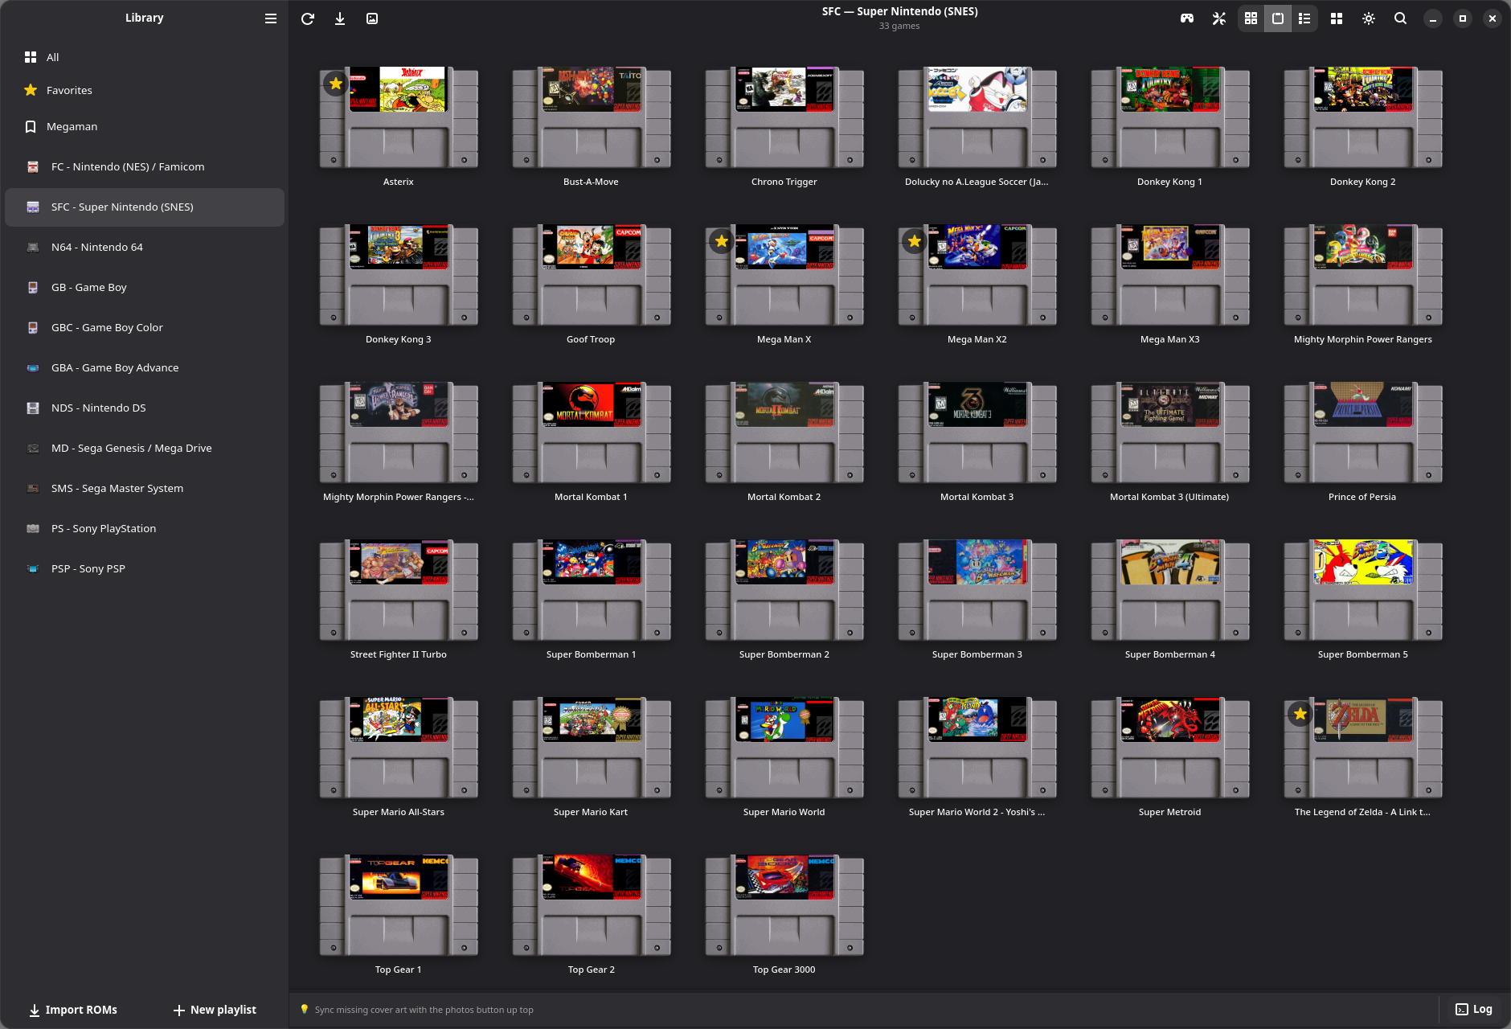Select the Street Fighter II Turbo cartridge
This screenshot has height=1029, width=1511.
point(399,590)
